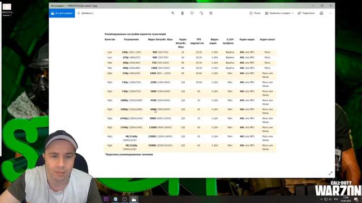362x203 pixels.
Task: Open Adobe Premiere Pro from taskbar
Action: (106, 199)
